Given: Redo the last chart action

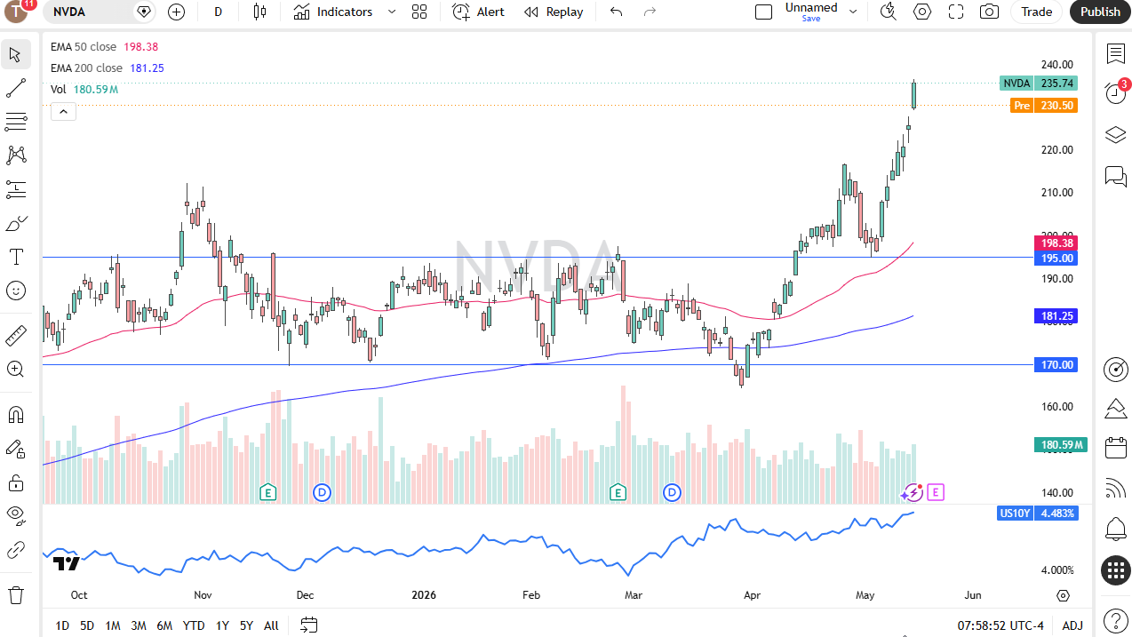Looking at the screenshot, I should [x=650, y=12].
